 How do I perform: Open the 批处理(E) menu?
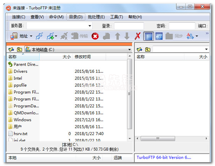96,17
